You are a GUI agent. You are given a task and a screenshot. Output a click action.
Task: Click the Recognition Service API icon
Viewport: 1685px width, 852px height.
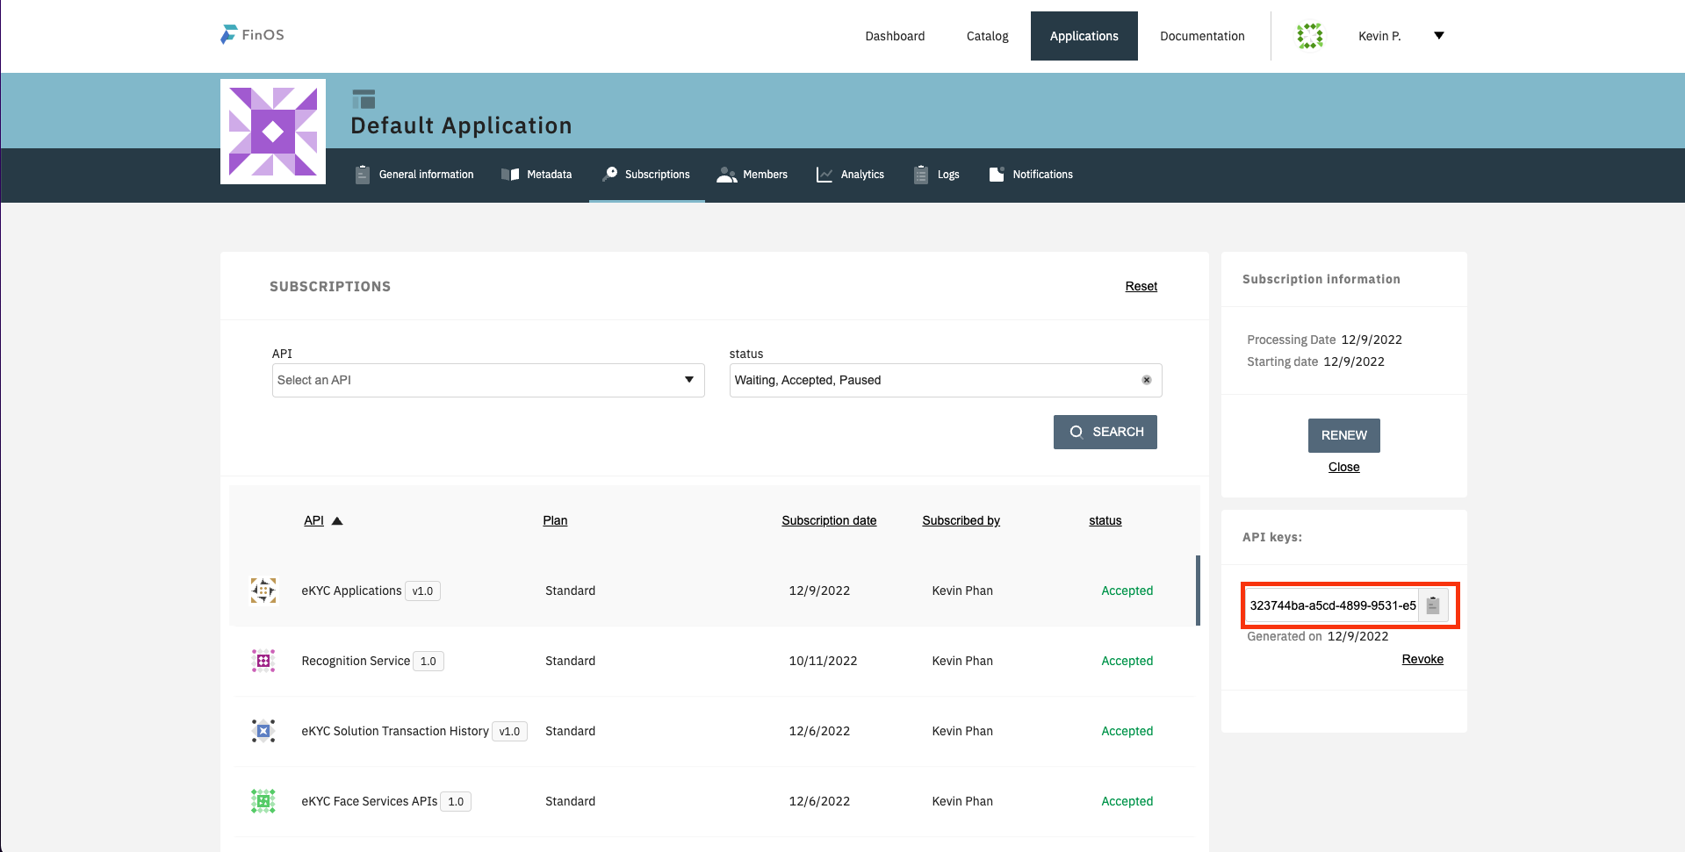pos(263,661)
